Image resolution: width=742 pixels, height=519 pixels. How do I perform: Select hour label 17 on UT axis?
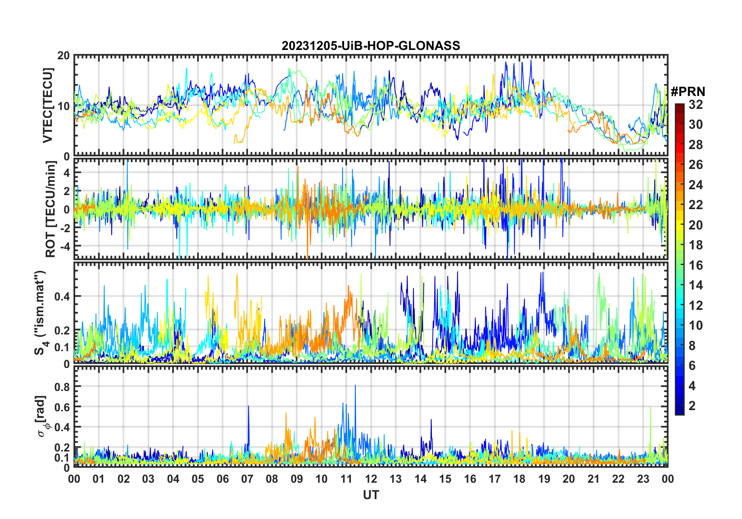pyautogui.click(x=495, y=479)
